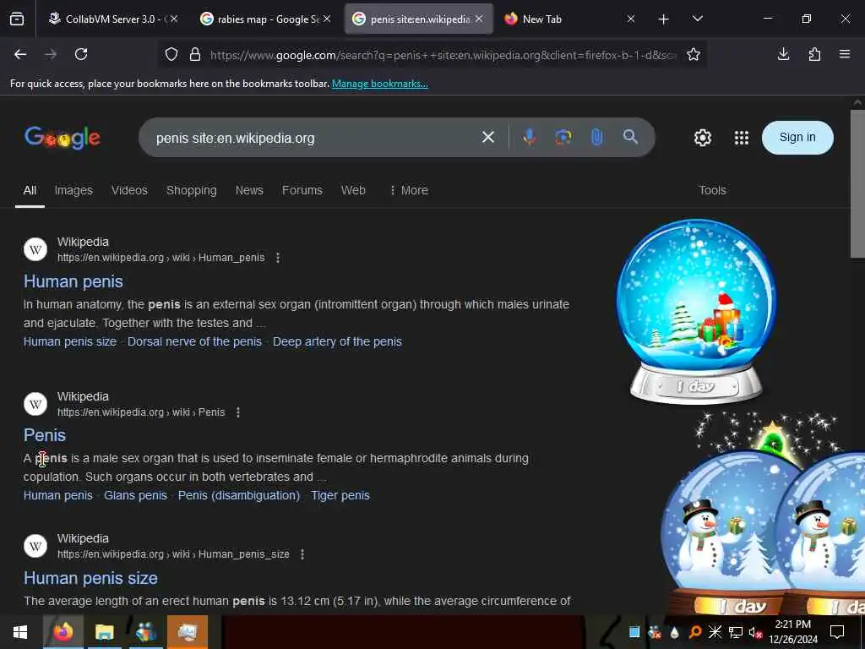865x649 pixels.
Task: Open the tracking protection shield icon
Action: tap(171, 55)
